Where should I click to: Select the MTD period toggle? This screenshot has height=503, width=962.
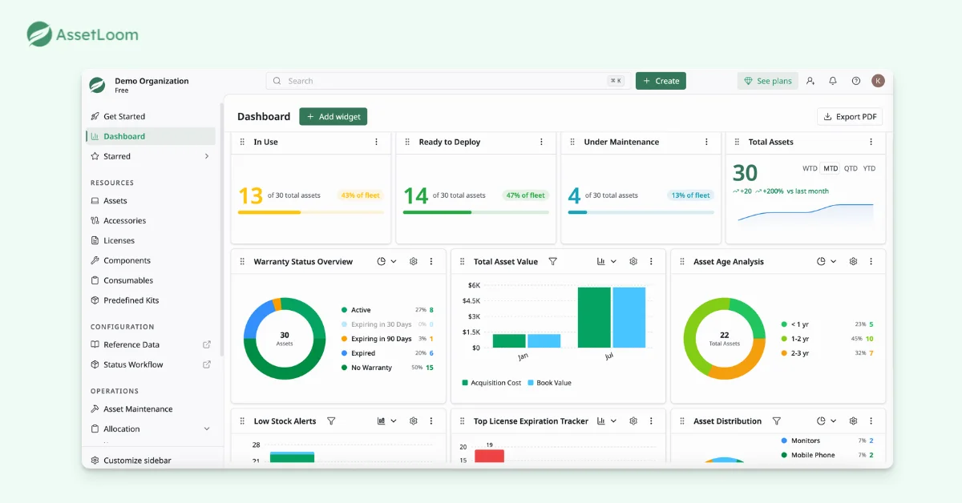click(x=831, y=169)
